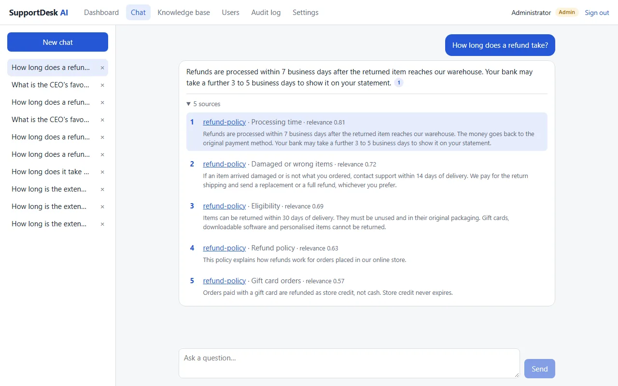The width and height of the screenshot is (618, 386).
Task: Click the "relevance 0.72" score
Action: [357, 165]
